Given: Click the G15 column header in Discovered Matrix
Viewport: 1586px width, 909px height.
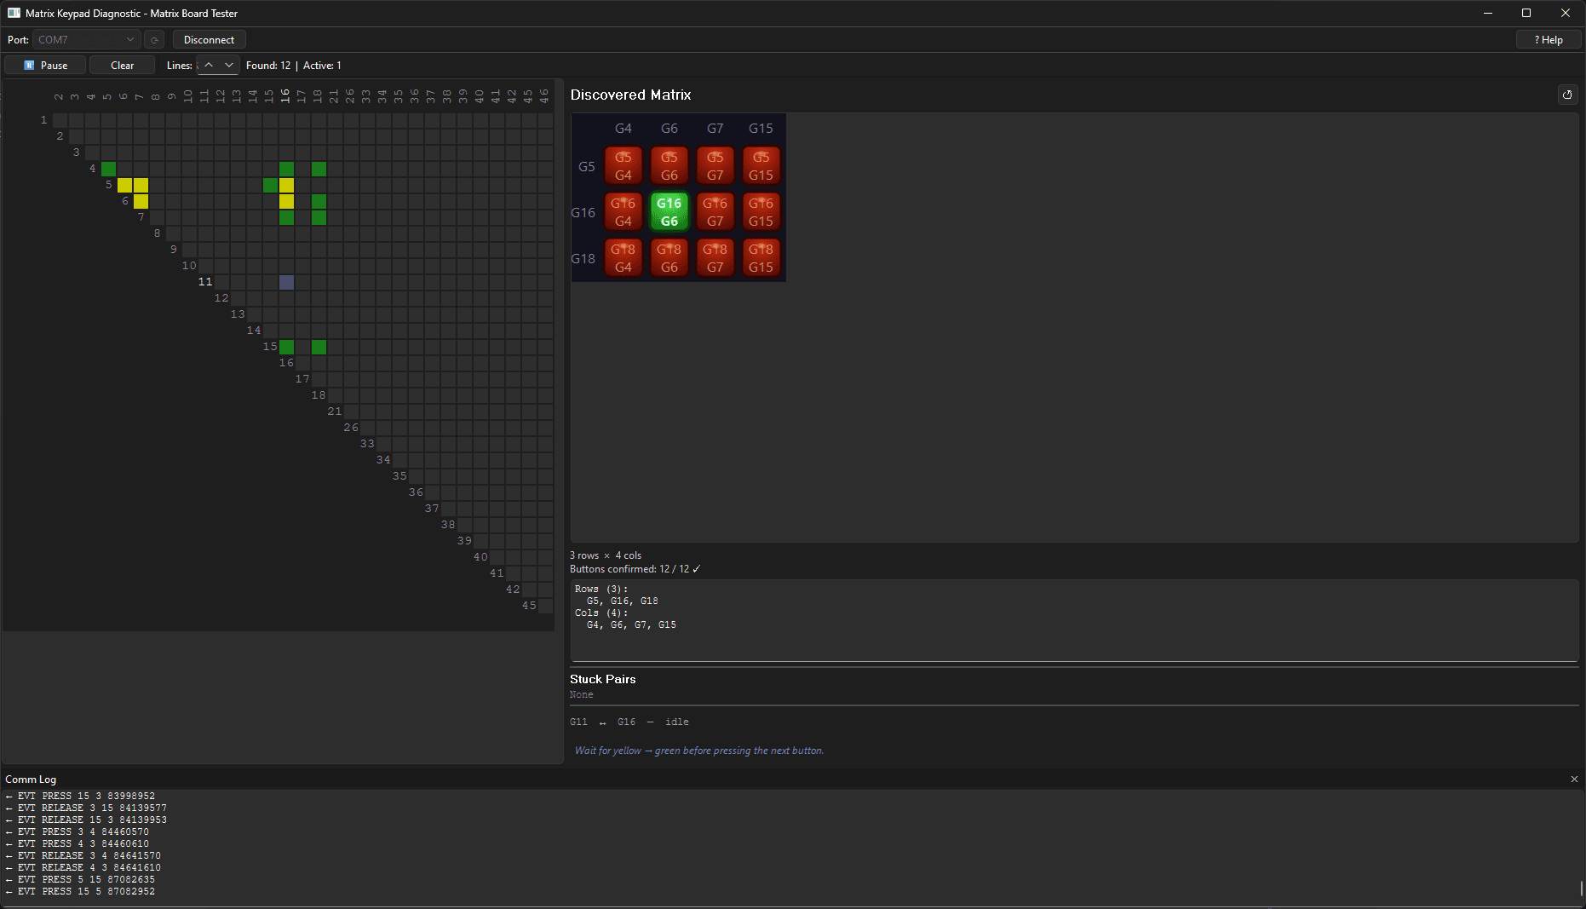Looking at the screenshot, I should point(761,129).
